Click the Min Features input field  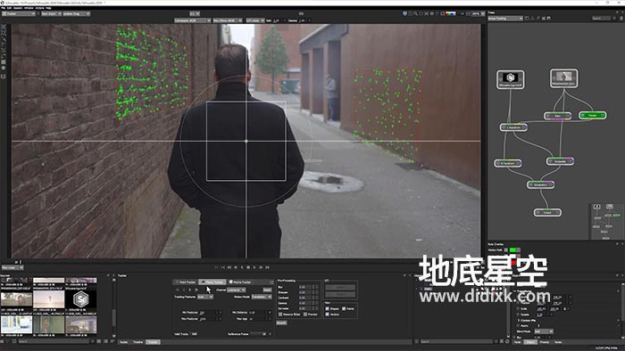pos(208,313)
